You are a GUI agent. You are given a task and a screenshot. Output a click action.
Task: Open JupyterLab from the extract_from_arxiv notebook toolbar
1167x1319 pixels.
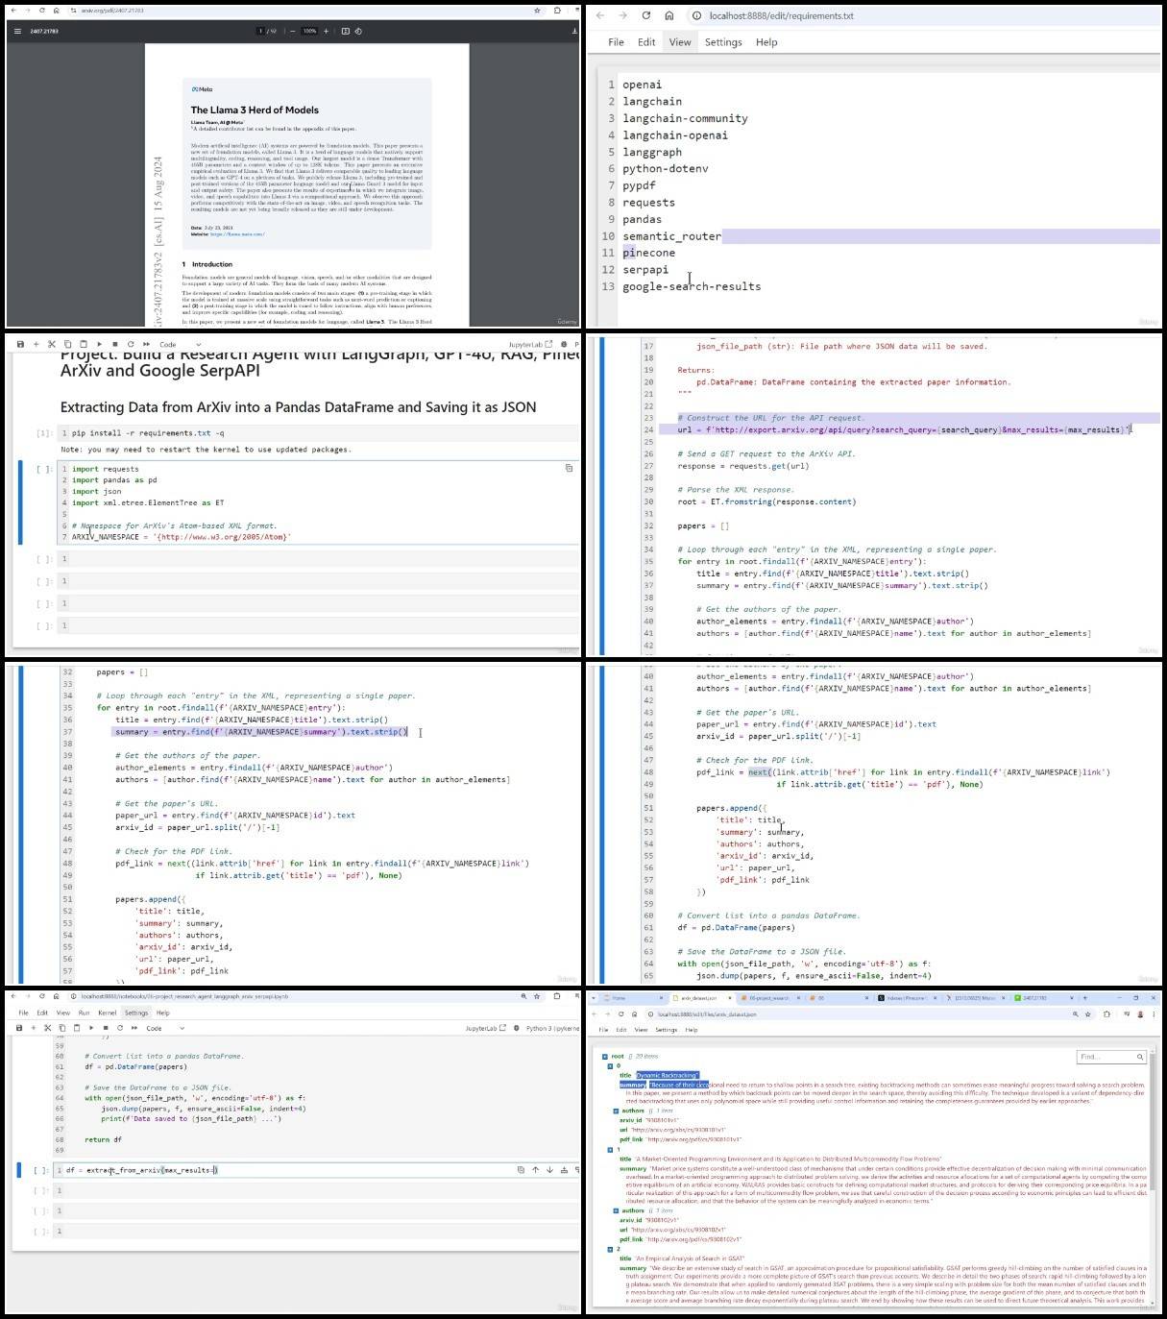(488, 1028)
